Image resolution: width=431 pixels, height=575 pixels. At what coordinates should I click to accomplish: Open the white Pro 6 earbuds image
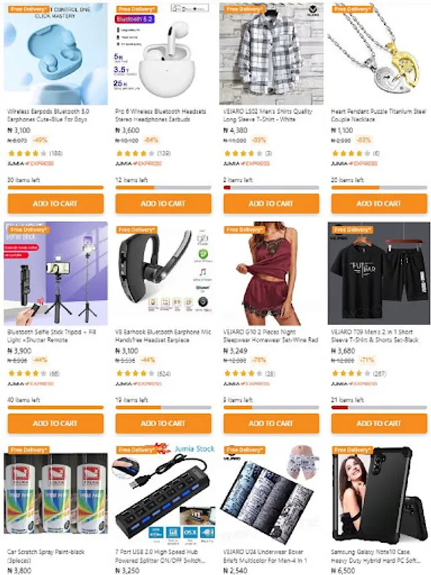(x=163, y=54)
